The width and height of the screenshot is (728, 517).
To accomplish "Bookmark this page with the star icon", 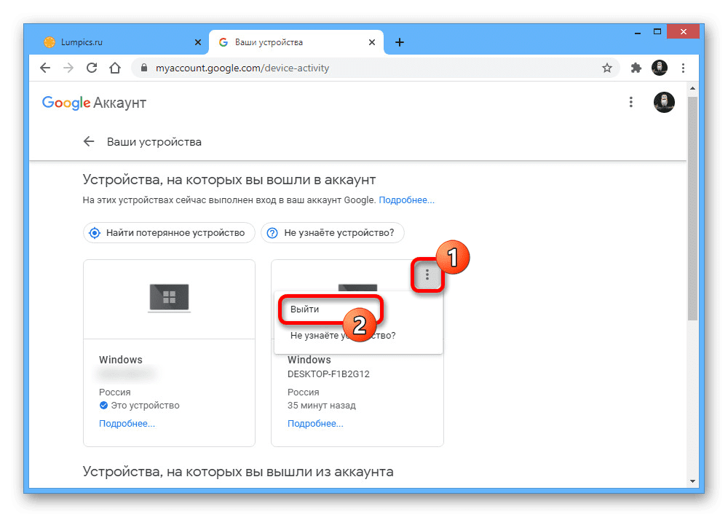I will 607,68.
